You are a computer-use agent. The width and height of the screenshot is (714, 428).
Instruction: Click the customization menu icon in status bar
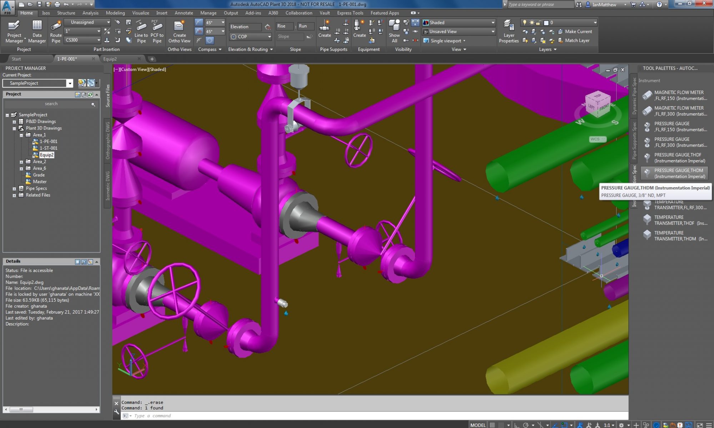709,425
